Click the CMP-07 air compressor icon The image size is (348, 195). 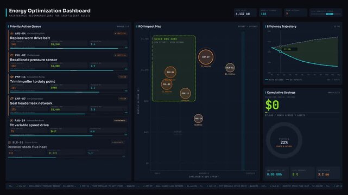12,99
